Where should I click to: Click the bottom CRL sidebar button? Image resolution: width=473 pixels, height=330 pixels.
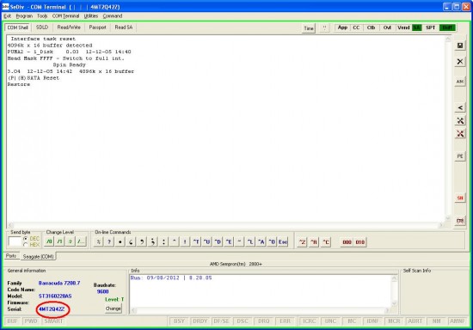460,221
